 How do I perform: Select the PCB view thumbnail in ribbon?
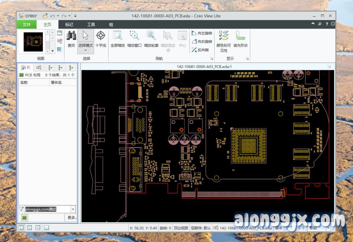pos(33,42)
